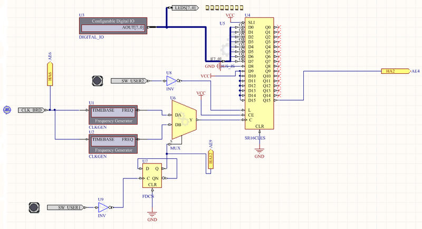Select the U3 Configurable Digital IO block

point(113,24)
